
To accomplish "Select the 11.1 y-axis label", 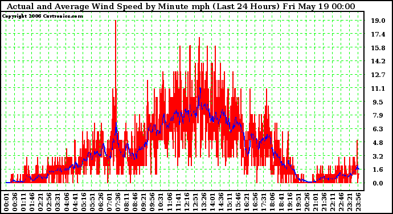I will click(x=378, y=88).
